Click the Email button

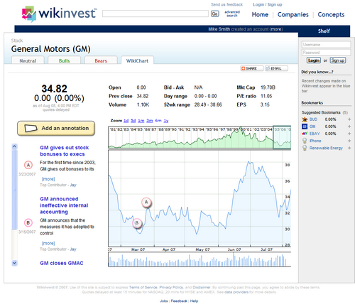click(276, 68)
